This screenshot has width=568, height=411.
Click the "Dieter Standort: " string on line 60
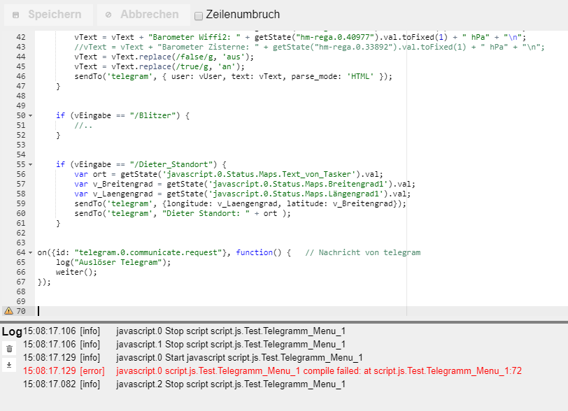click(x=206, y=213)
